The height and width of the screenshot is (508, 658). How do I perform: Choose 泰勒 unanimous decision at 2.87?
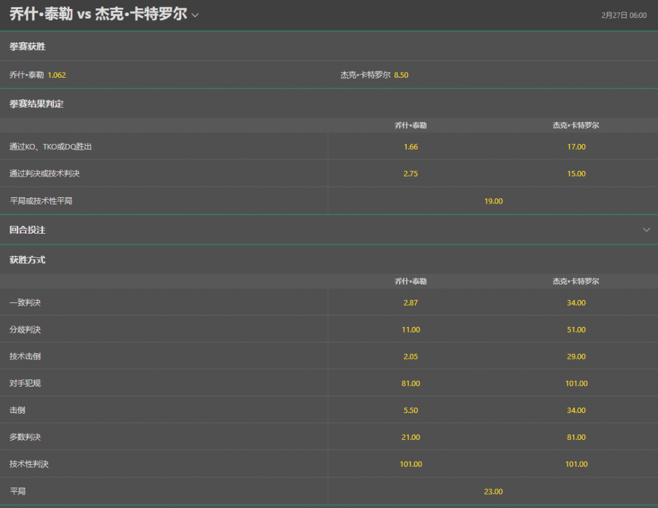click(411, 302)
